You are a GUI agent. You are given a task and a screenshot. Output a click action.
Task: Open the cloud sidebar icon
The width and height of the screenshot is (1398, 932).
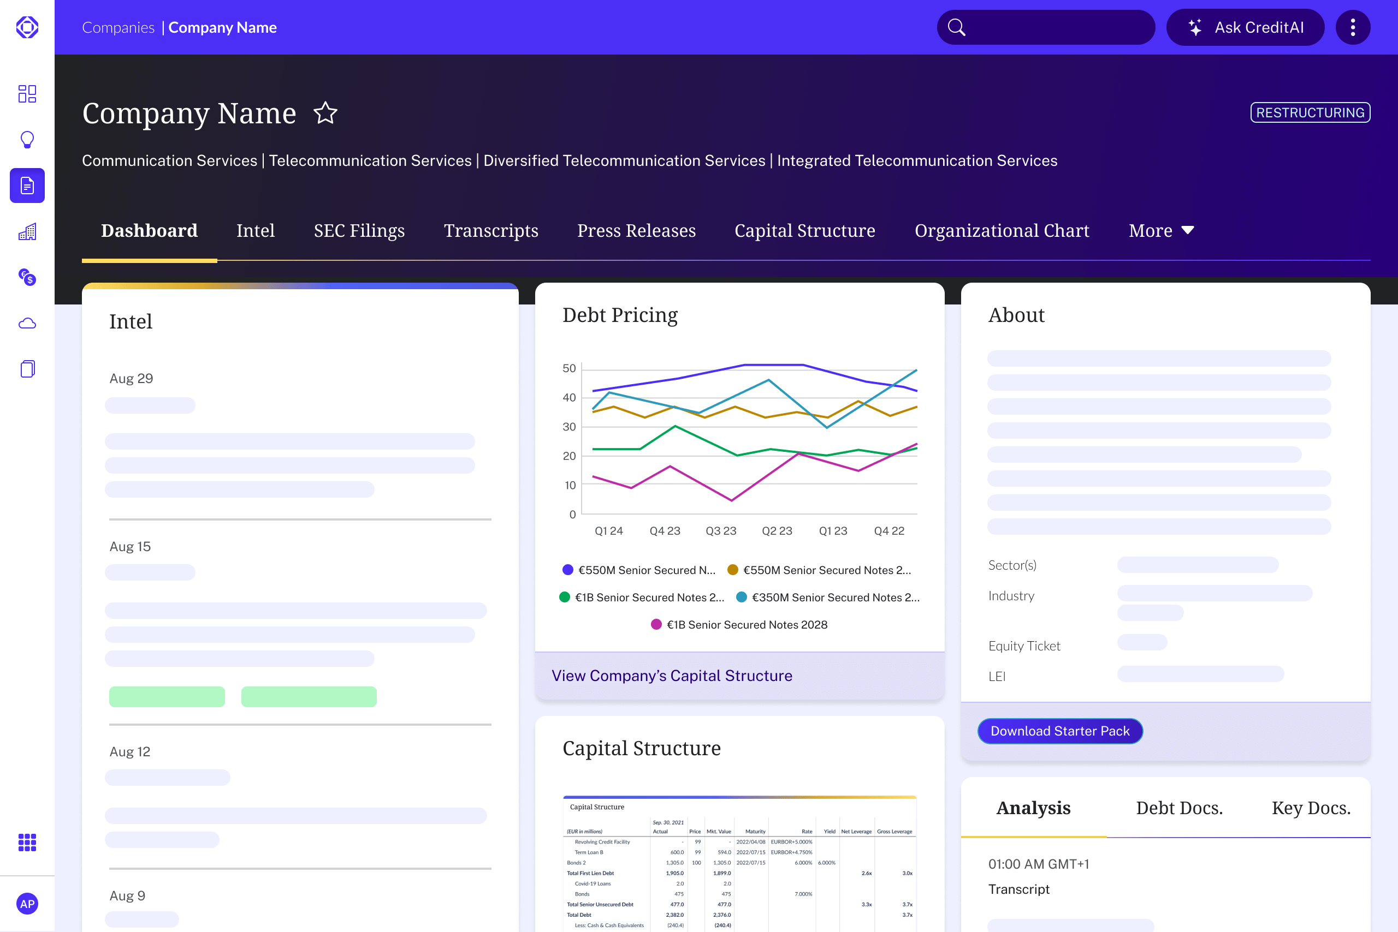pos(27,324)
